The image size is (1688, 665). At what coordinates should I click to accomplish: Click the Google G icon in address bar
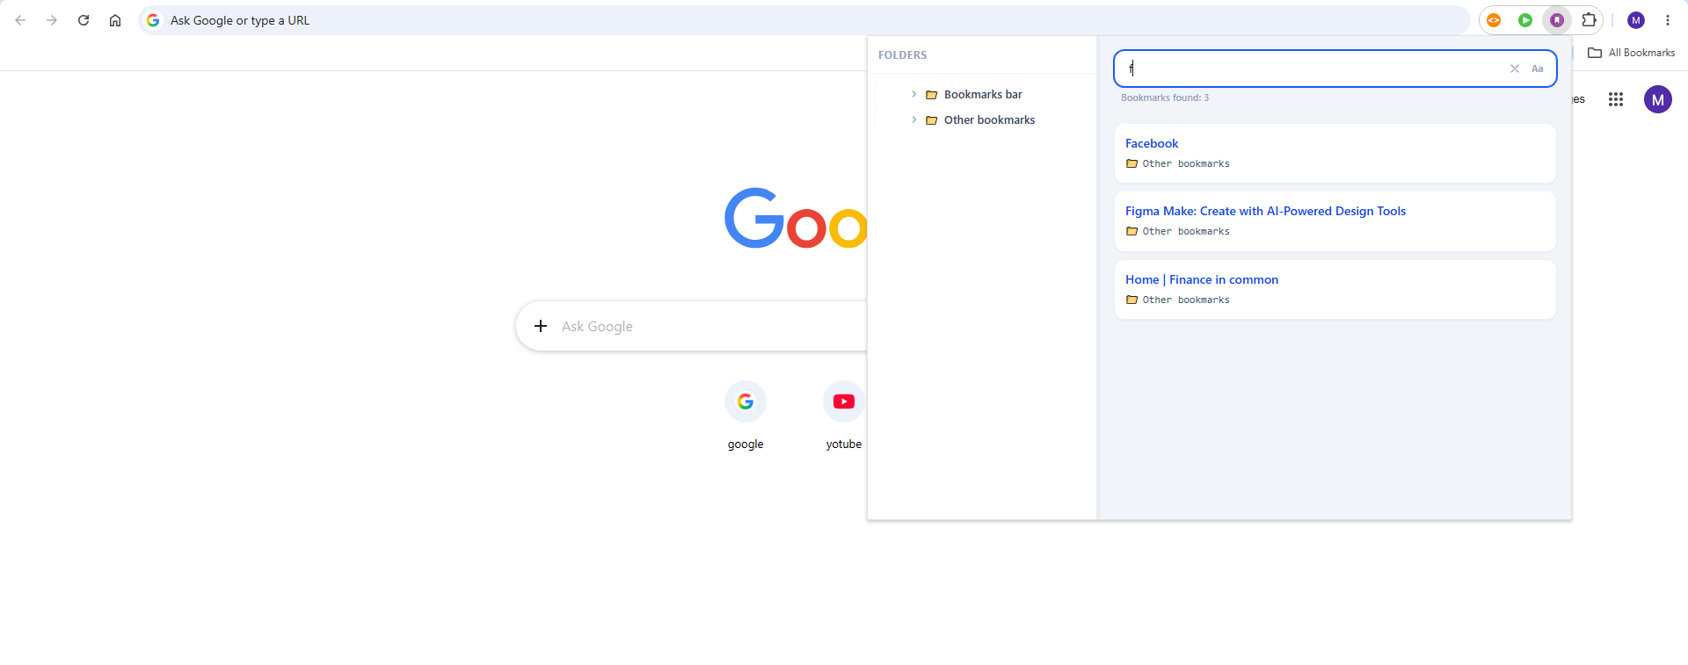(x=153, y=20)
